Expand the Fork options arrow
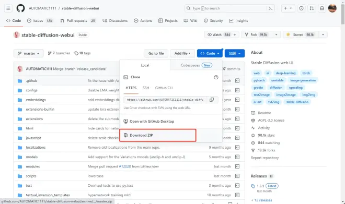Image resolution: width=345 pixels, height=204 pixels. pos(276,34)
